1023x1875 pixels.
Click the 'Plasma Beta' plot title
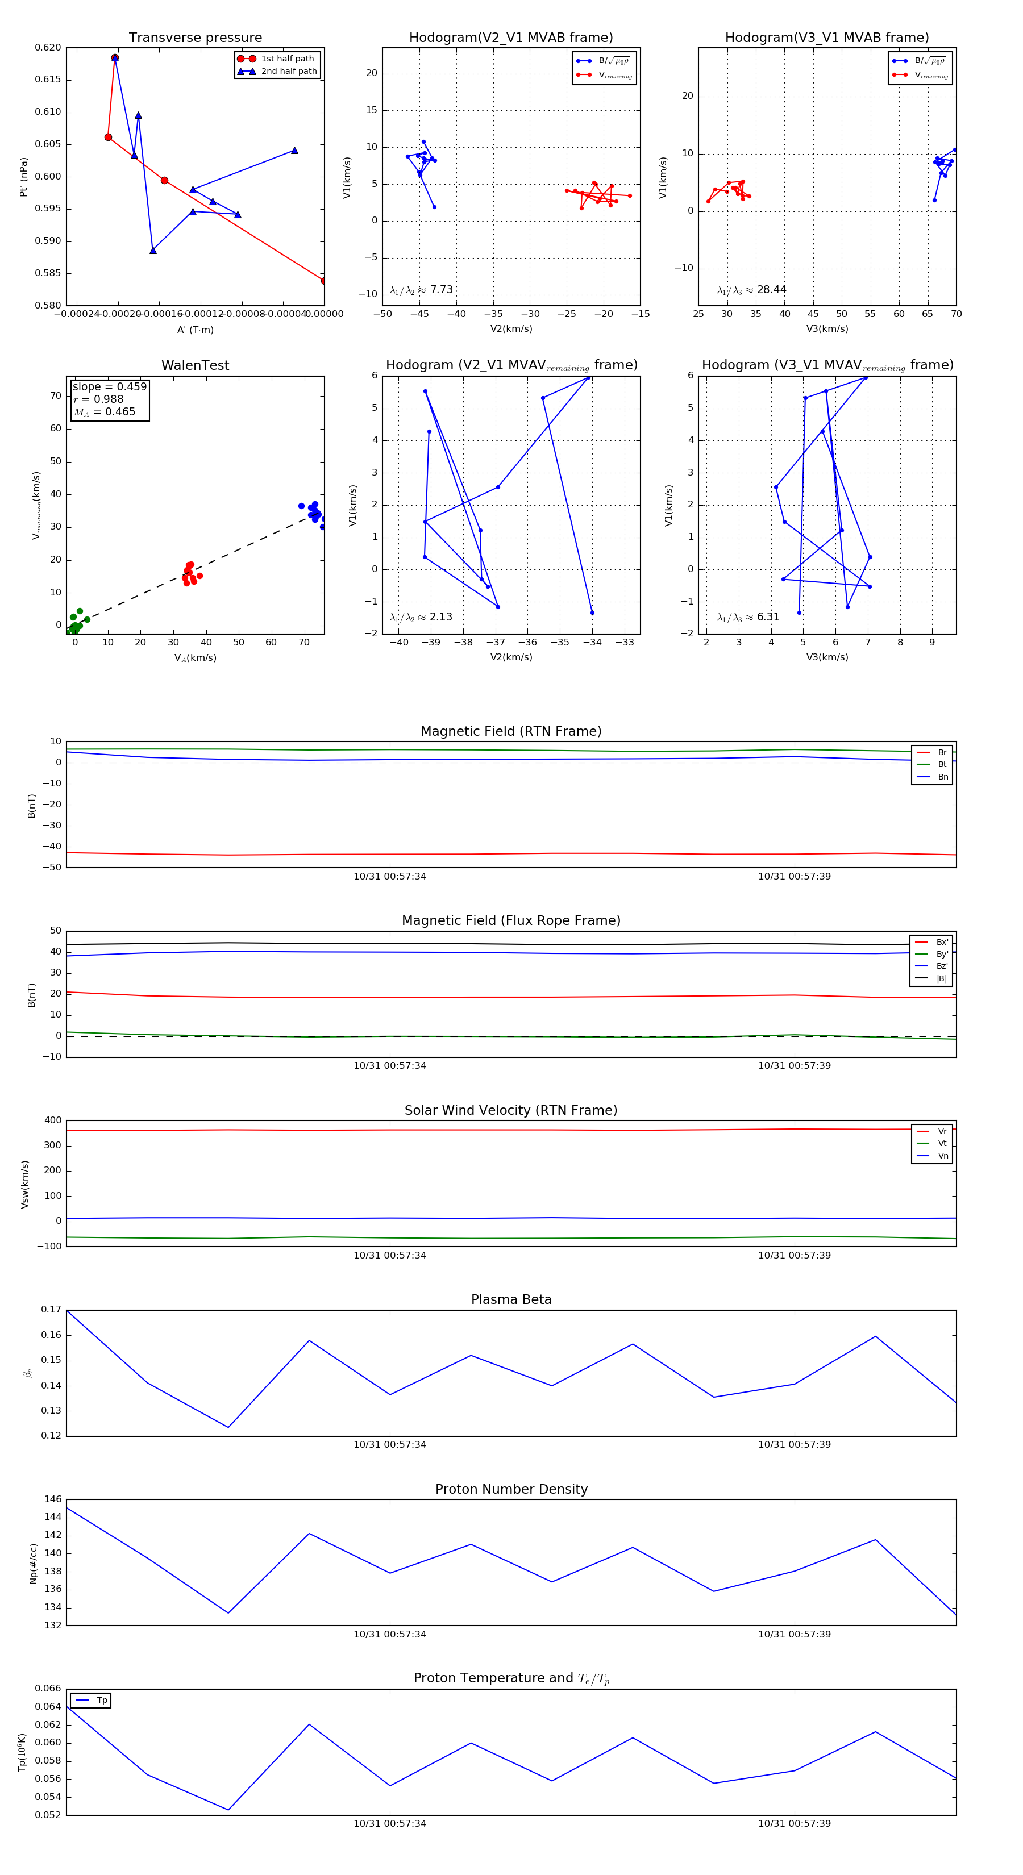[x=511, y=1299]
